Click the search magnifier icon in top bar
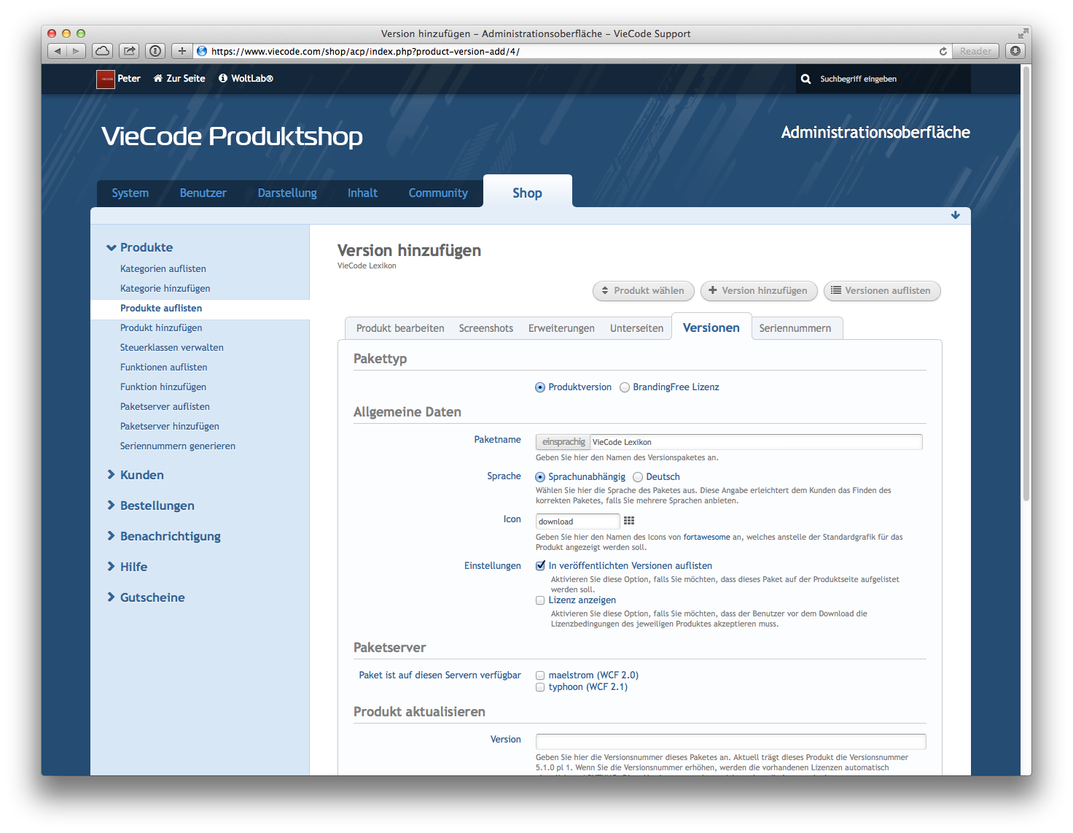The image size is (1073, 833). tap(805, 79)
